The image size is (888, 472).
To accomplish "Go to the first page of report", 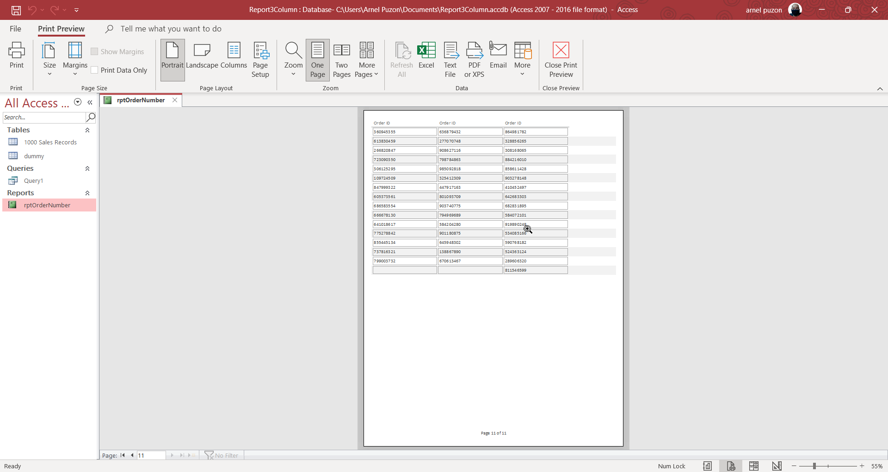I will [x=123, y=455].
